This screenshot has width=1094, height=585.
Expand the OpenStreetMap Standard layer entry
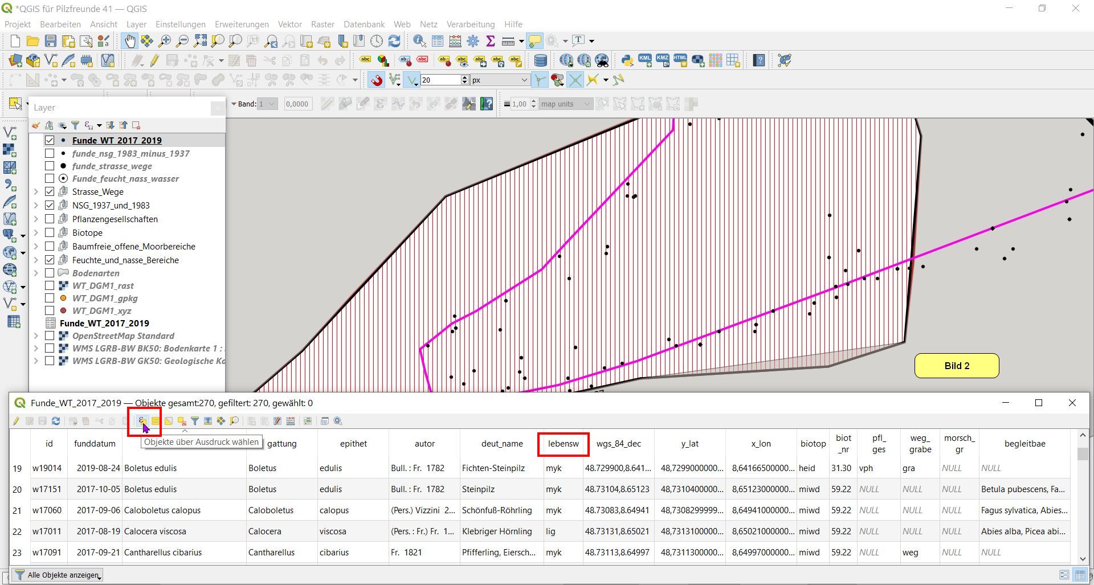(x=36, y=336)
